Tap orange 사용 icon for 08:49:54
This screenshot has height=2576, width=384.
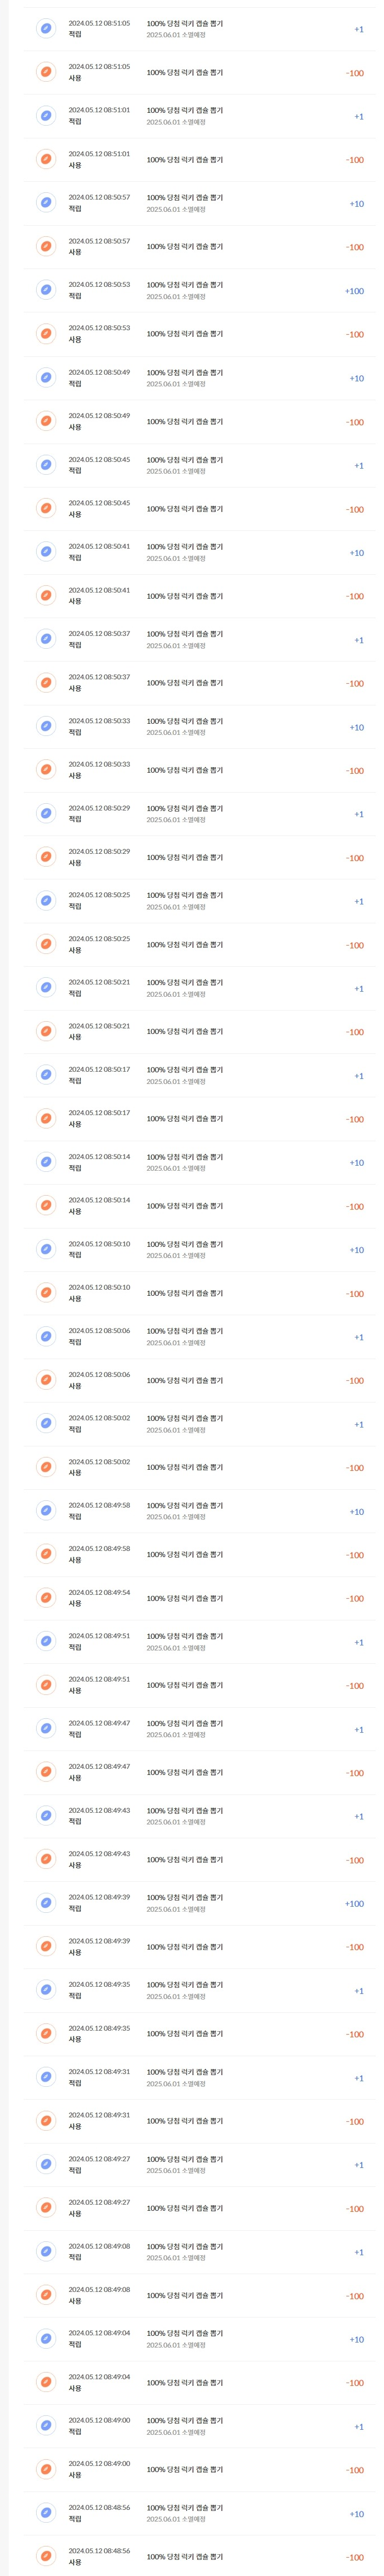tap(45, 1598)
